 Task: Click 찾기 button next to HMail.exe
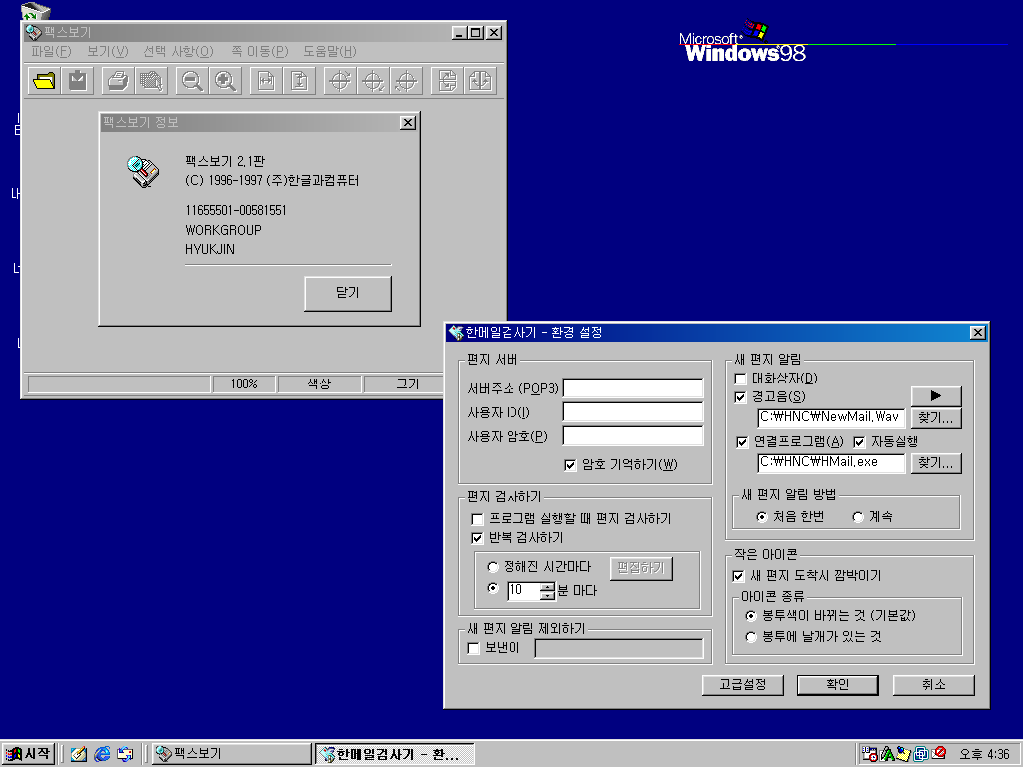(936, 463)
